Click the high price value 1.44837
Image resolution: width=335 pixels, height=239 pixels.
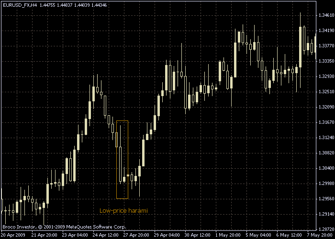[65, 5]
